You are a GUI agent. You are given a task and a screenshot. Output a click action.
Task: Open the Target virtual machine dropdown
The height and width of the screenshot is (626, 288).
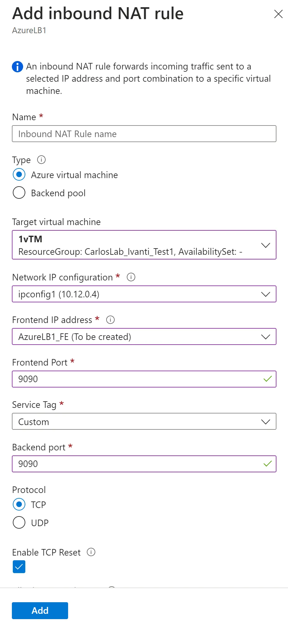[x=144, y=245]
